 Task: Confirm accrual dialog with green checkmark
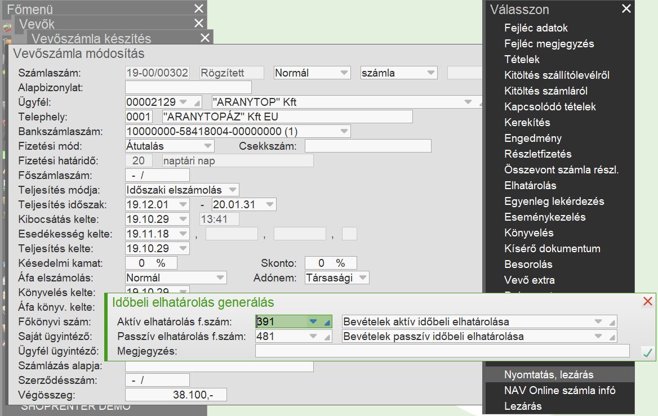point(647,352)
